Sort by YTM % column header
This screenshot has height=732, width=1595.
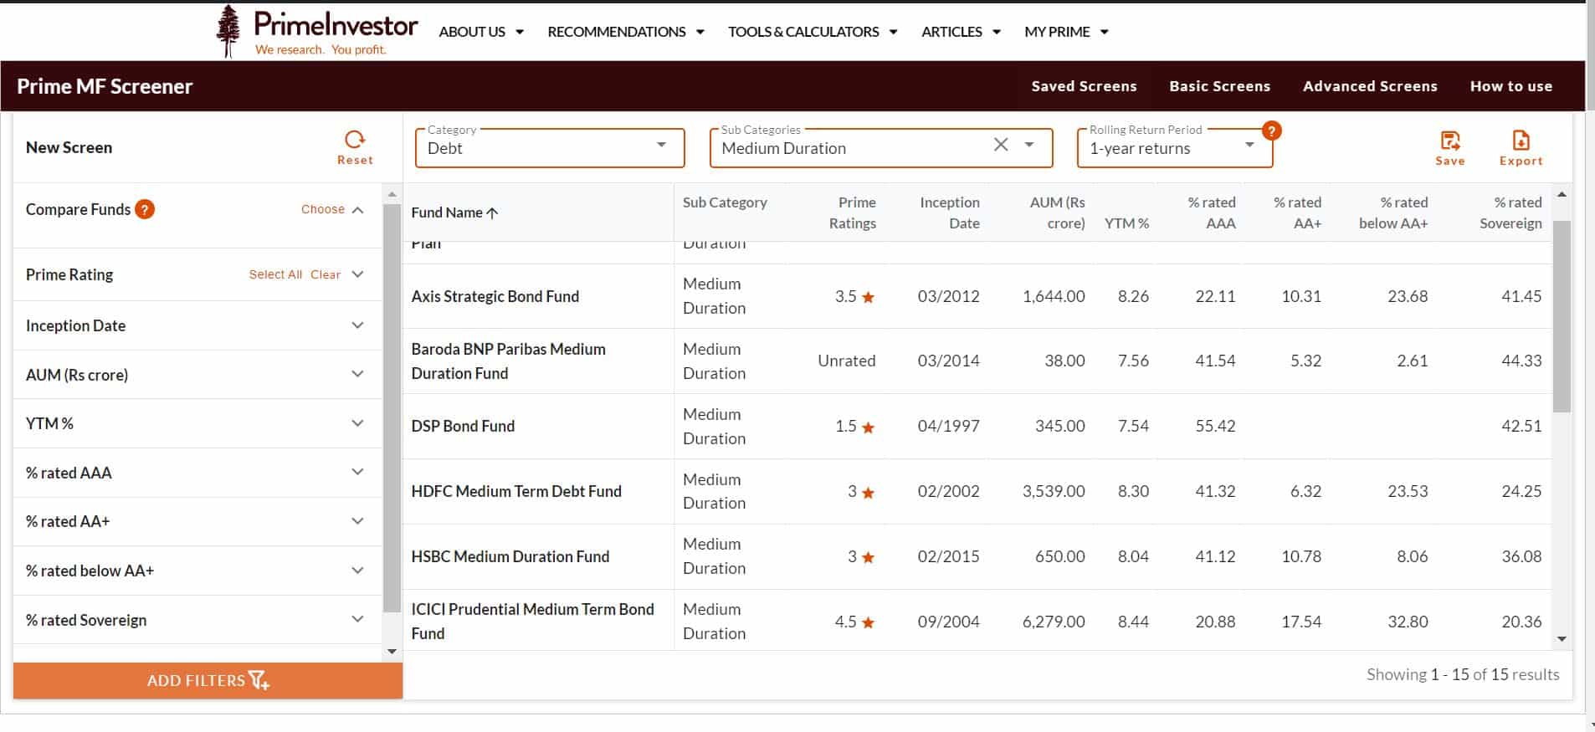click(x=1126, y=223)
